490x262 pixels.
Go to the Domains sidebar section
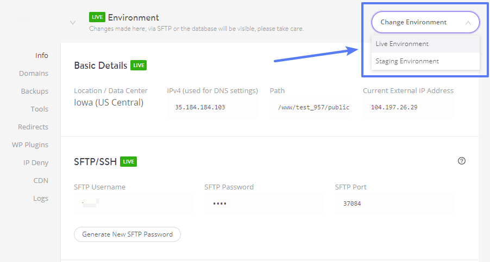point(34,73)
